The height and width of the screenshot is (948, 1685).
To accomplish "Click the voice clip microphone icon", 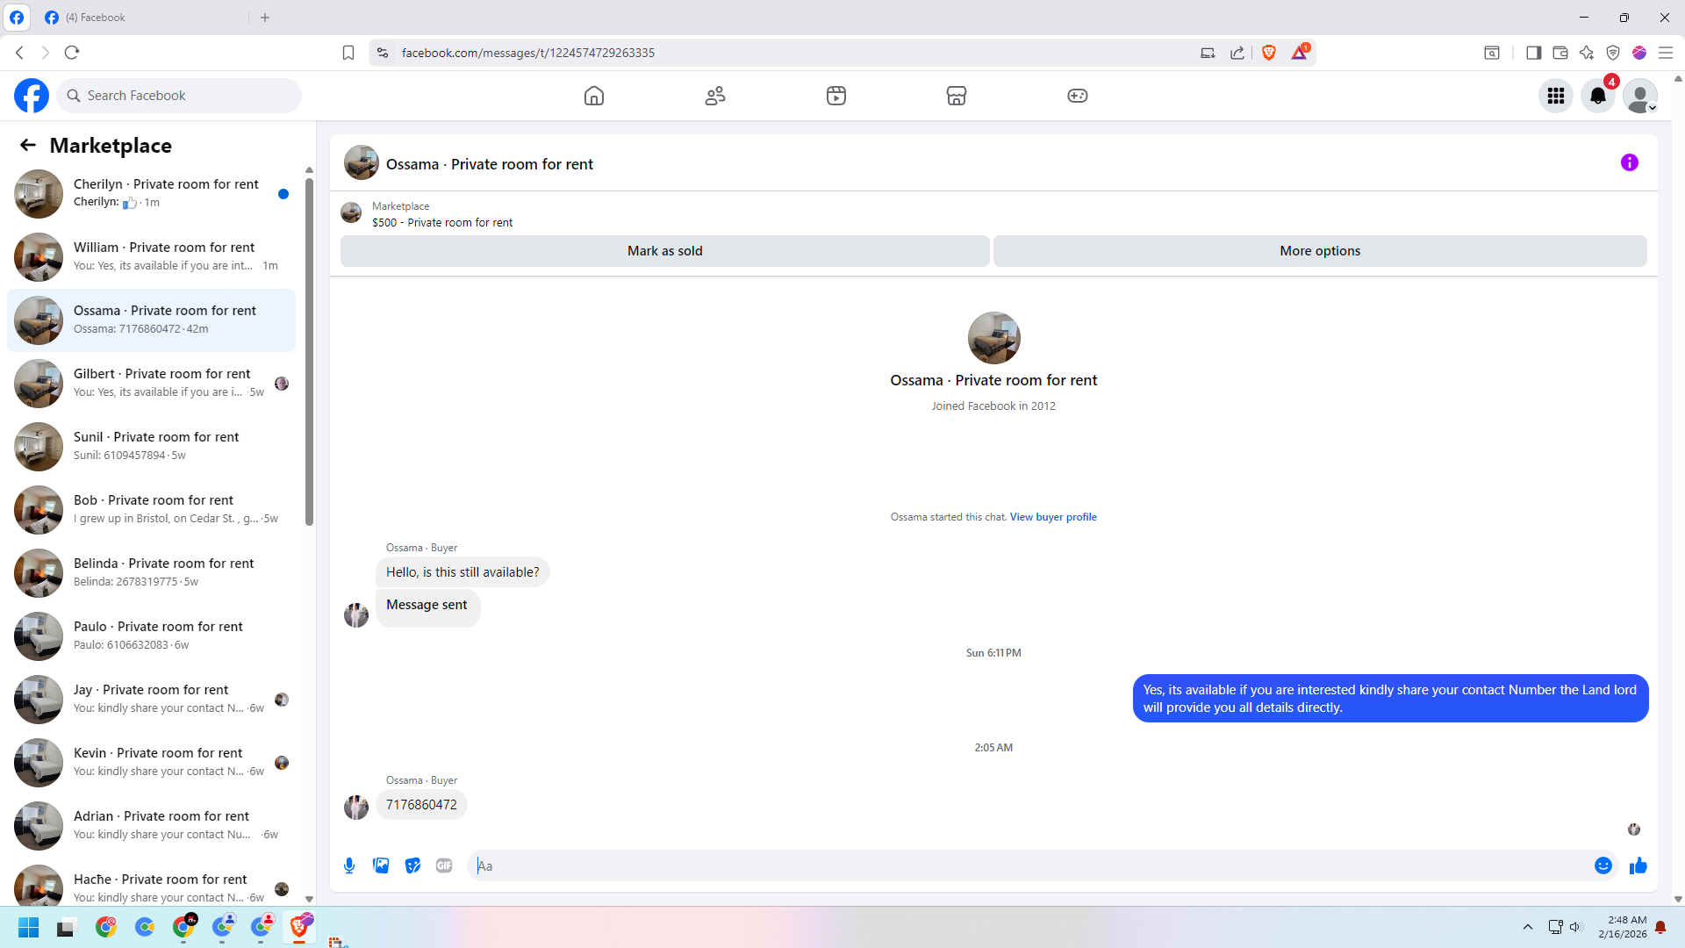I will (x=349, y=865).
